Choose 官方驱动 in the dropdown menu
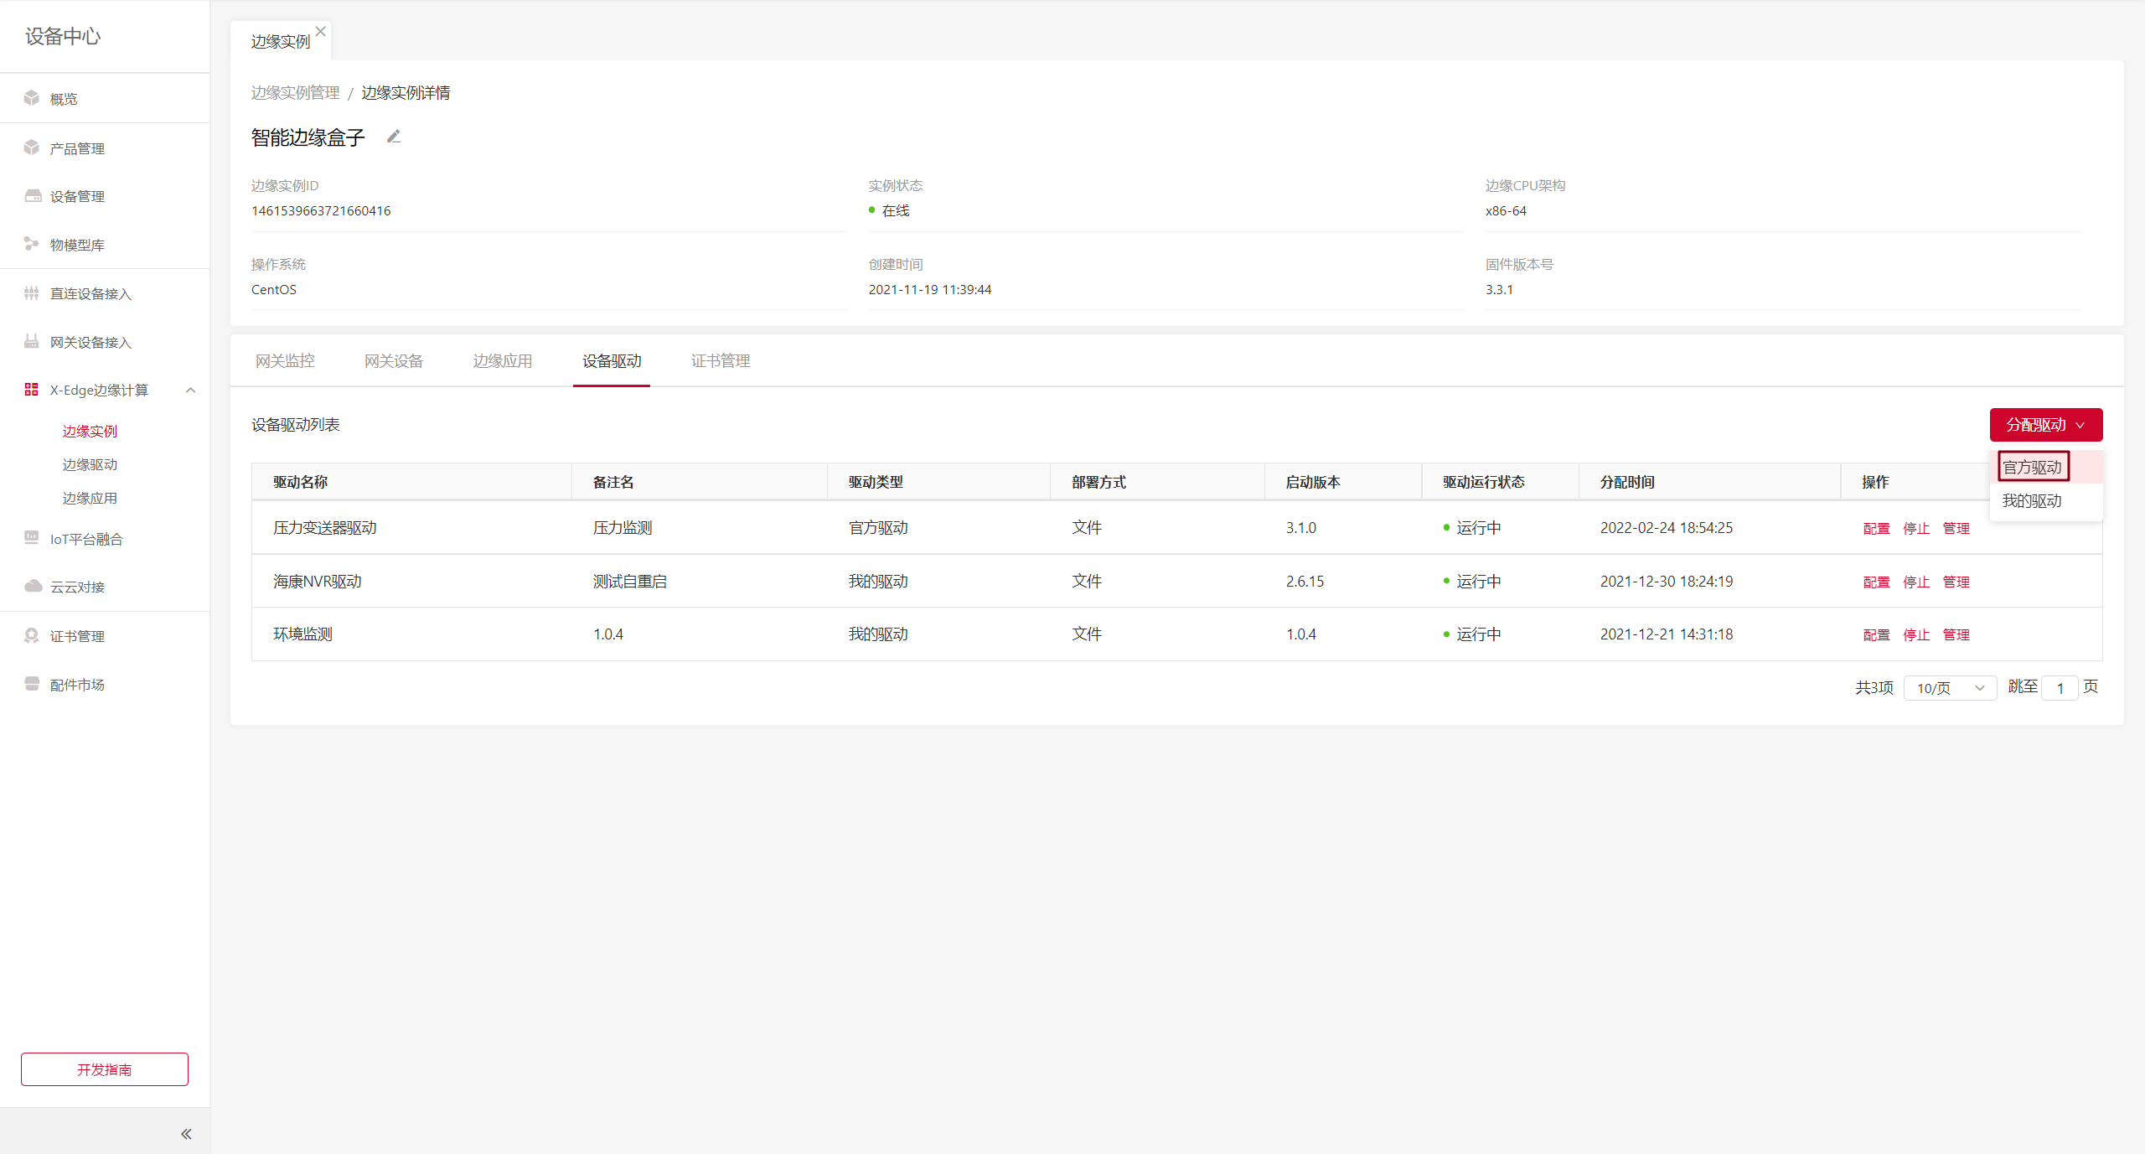Viewport: 2145px width, 1154px height. click(x=2032, y=467)
